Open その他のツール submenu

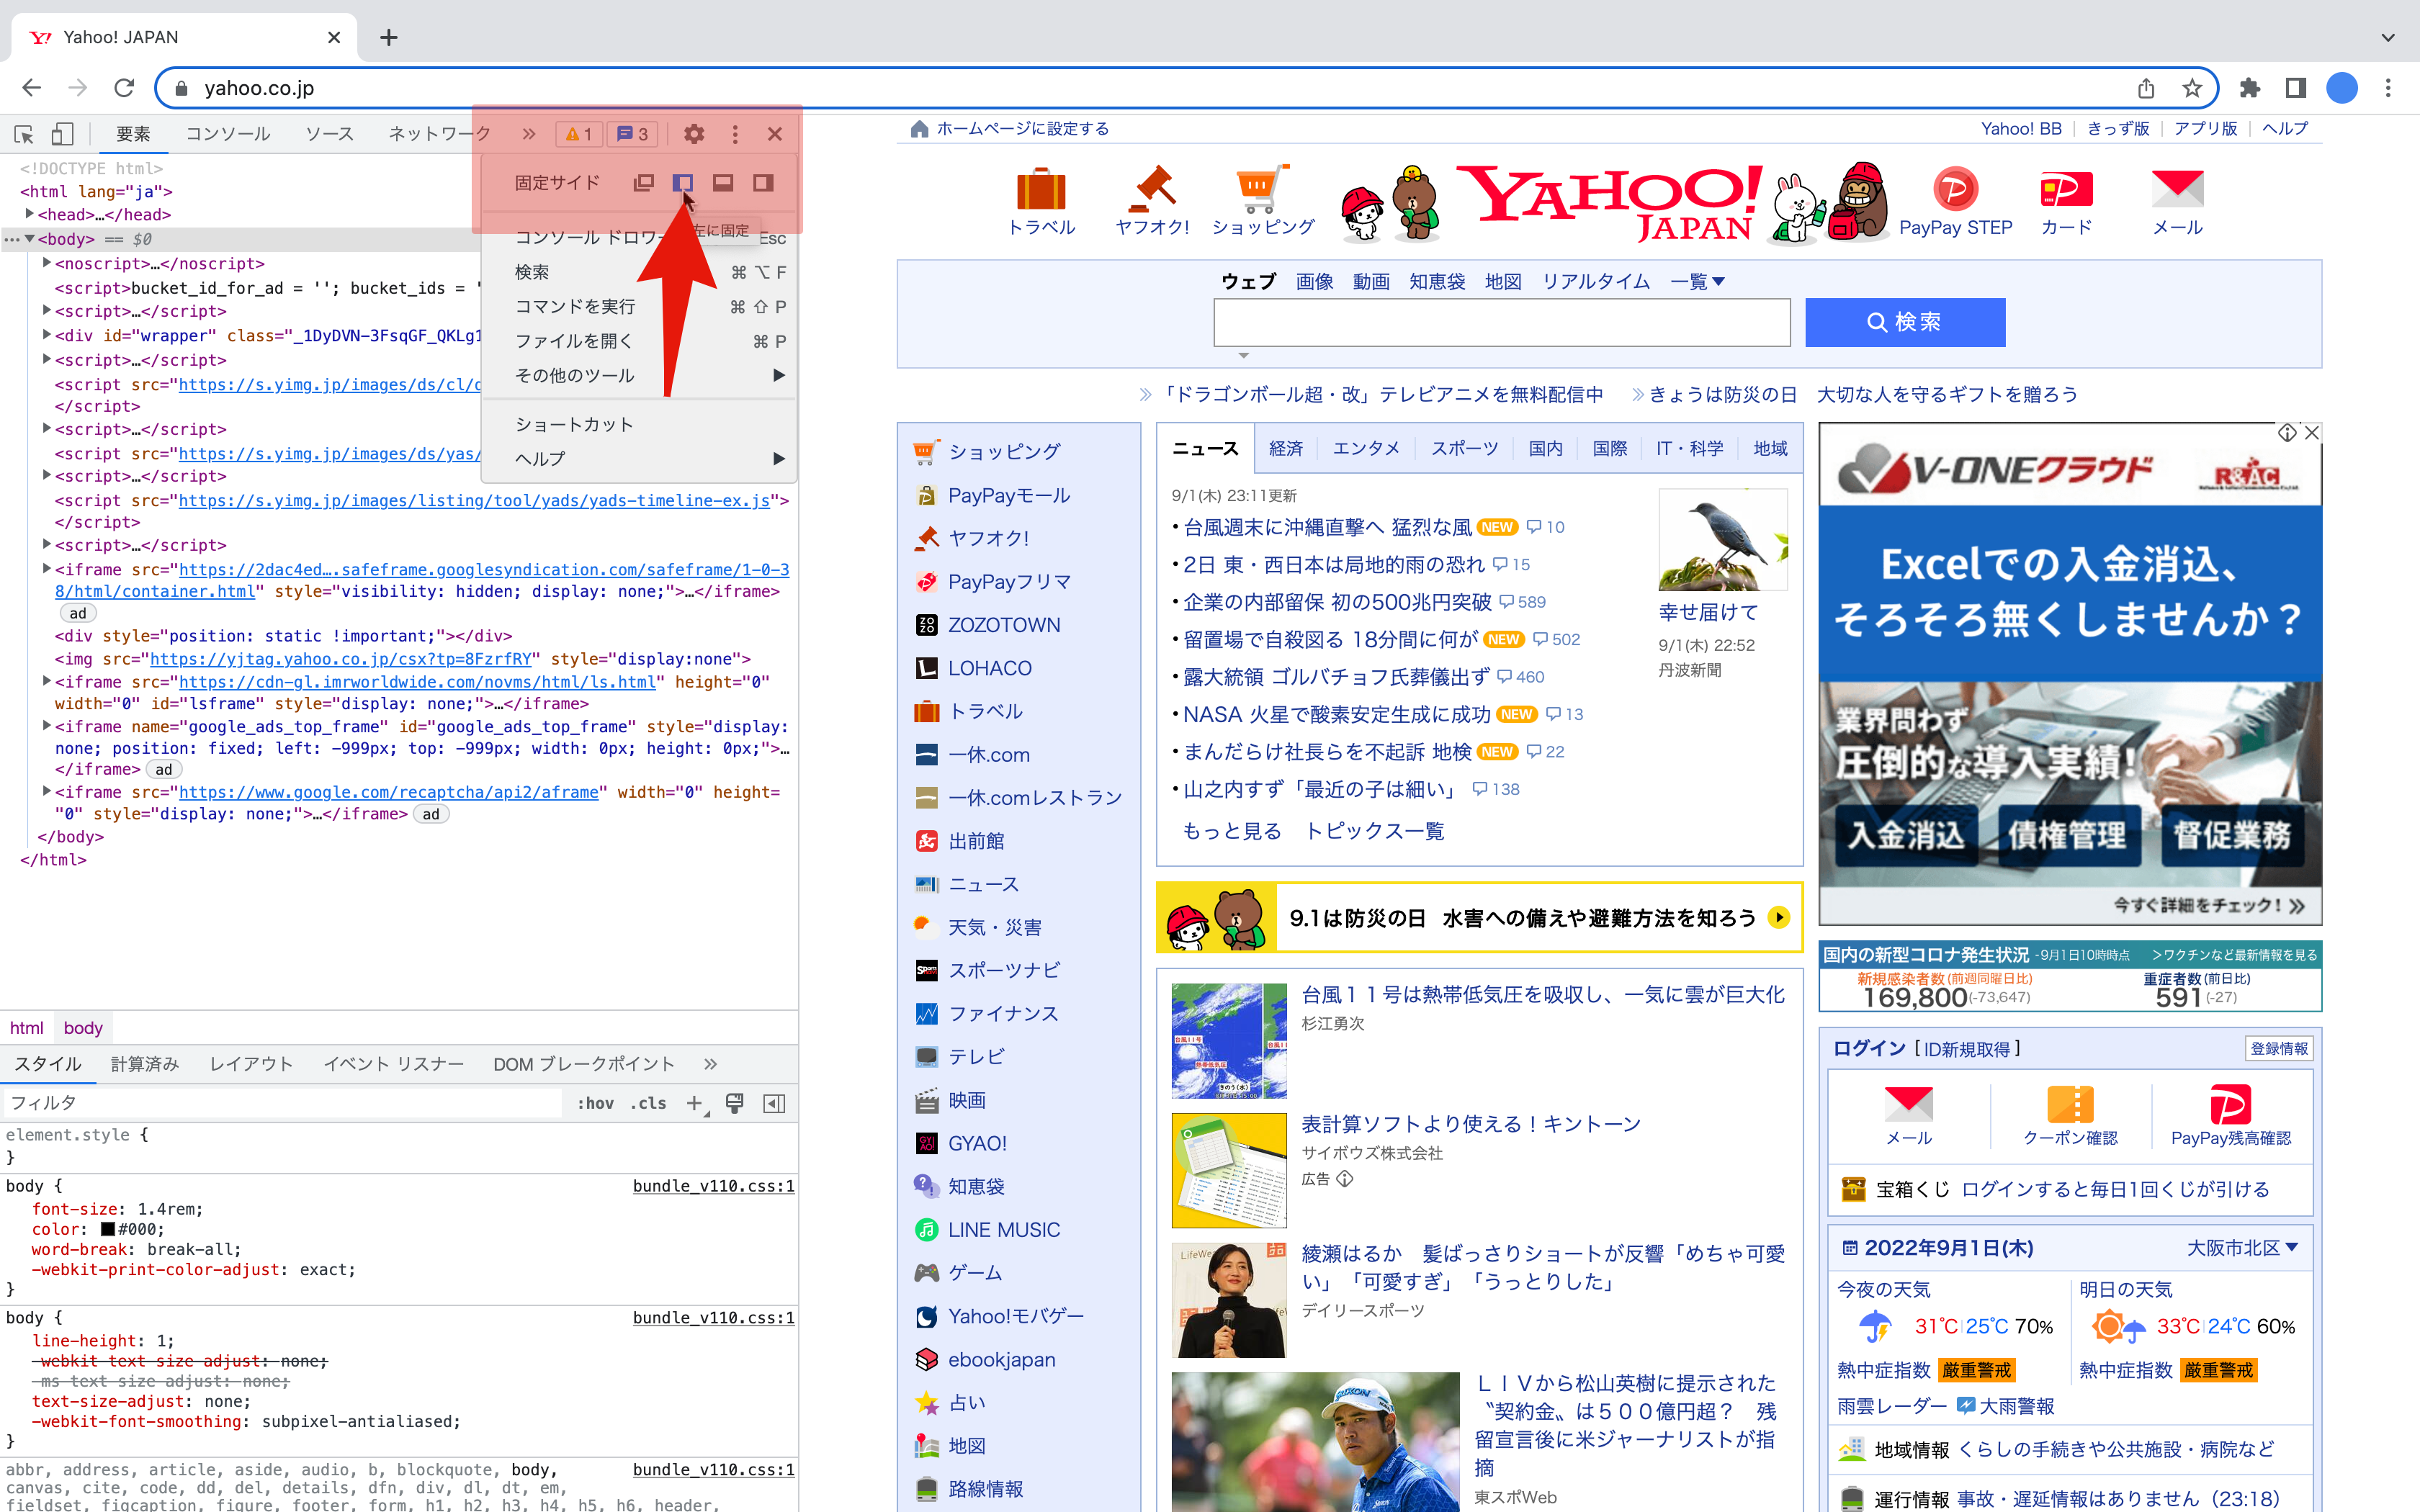[x=639, y=376]
